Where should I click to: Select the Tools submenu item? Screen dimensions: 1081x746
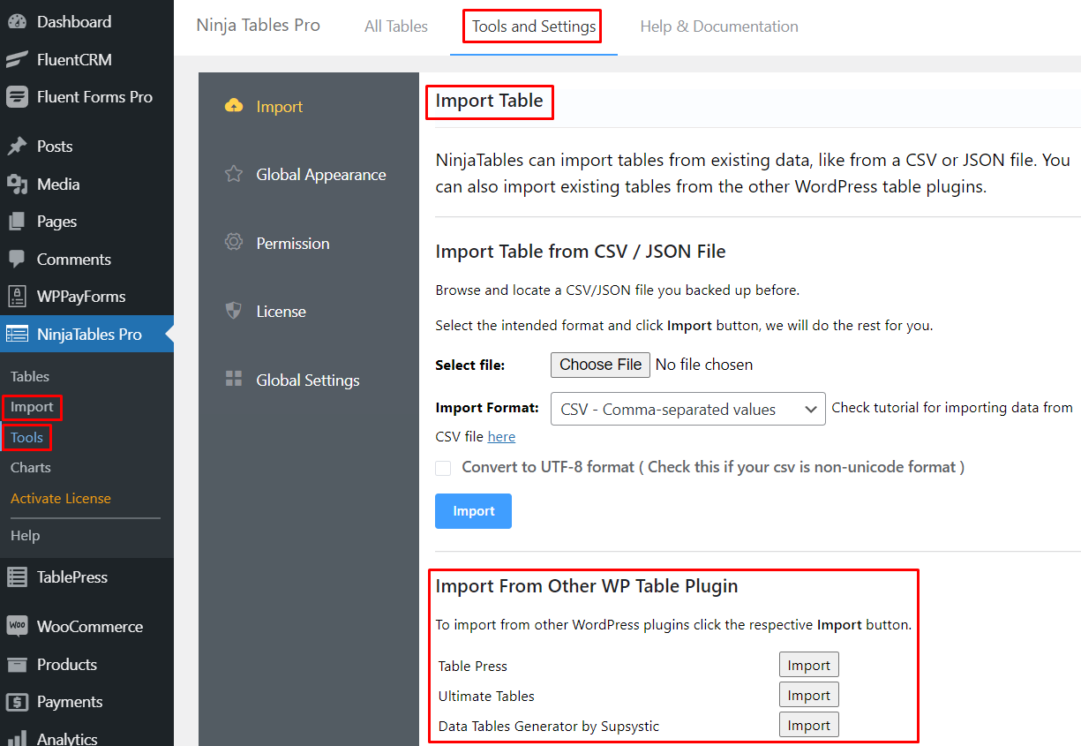pos(27,437)
